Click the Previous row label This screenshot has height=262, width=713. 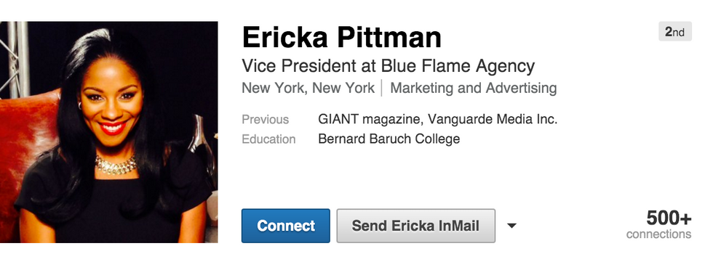265,120
